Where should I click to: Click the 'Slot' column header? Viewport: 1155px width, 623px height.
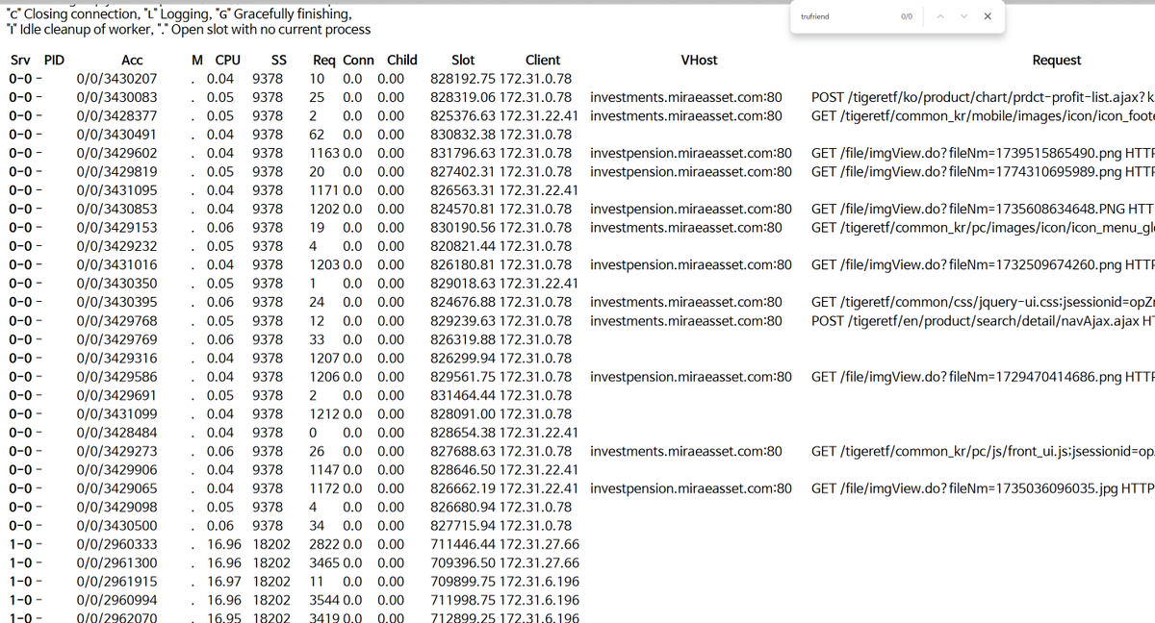coord(463,60)
